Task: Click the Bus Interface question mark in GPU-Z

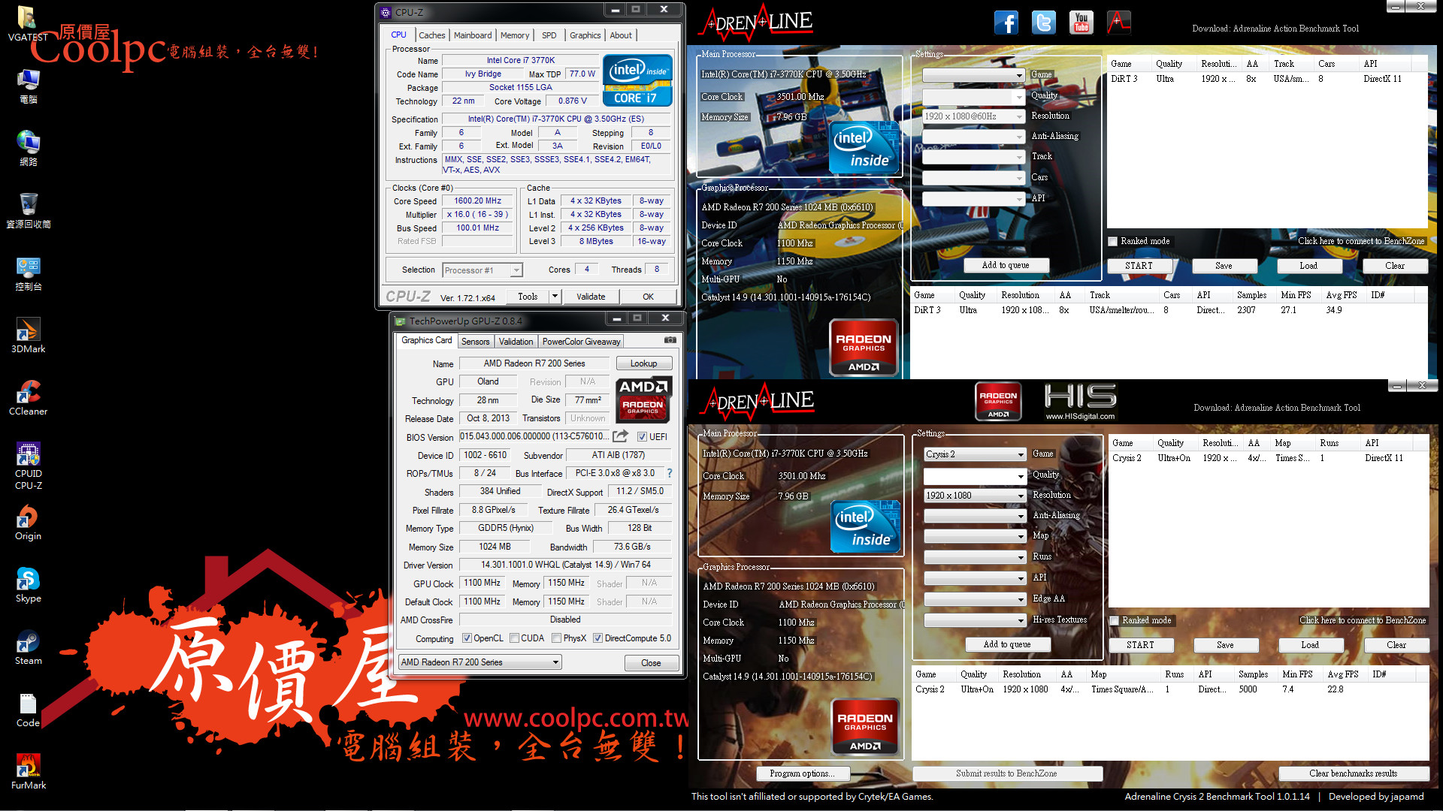Action: [670, 473]
